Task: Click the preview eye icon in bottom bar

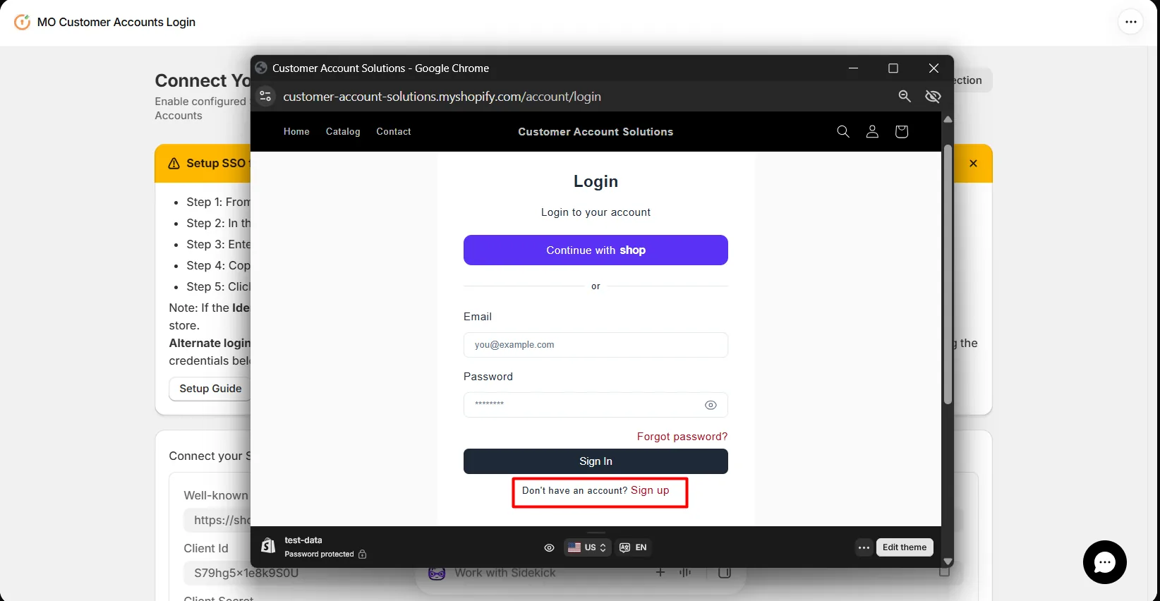Action: [x=549, y=547]
